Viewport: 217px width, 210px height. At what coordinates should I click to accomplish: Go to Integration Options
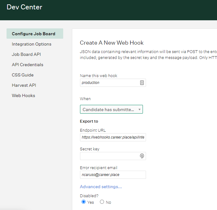[x=31, y=44]
